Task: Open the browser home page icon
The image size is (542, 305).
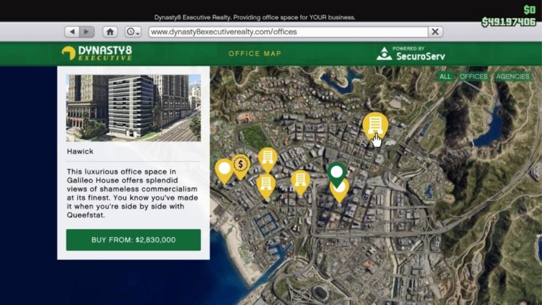Action: pyautogui.click(x=110, y=32)
